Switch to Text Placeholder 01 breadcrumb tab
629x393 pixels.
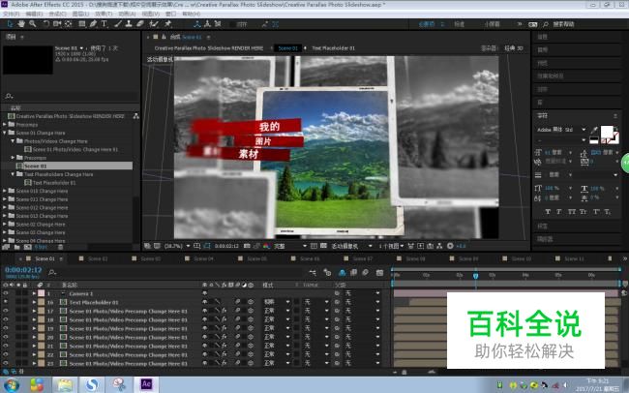[333, 48]
